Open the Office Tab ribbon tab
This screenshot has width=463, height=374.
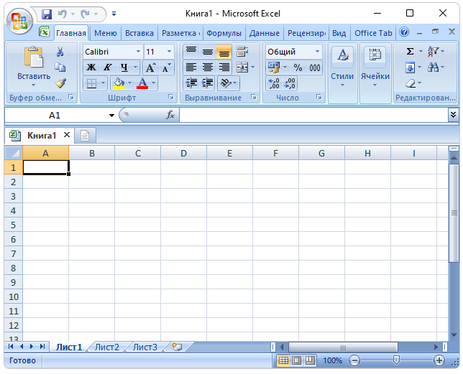pos(373,33)
